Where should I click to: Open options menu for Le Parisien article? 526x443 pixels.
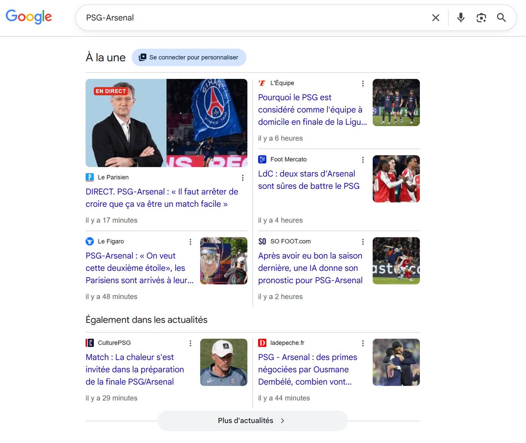[x=242, y=178]
